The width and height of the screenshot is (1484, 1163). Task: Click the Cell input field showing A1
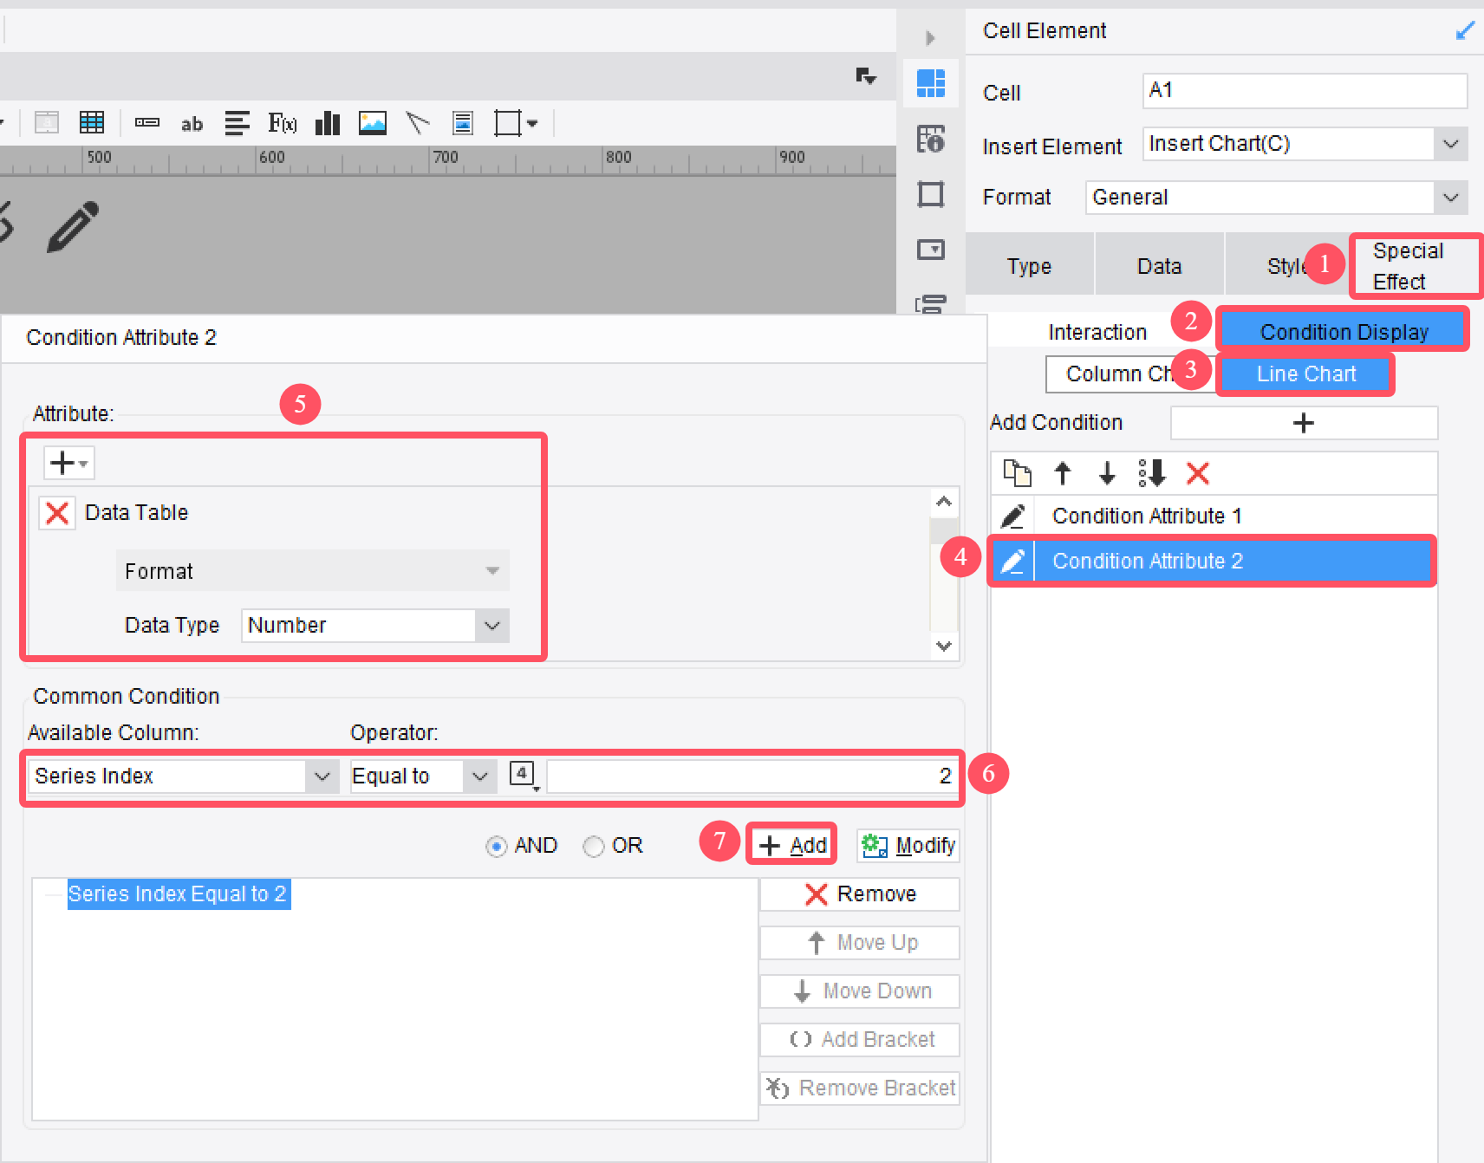point(1305,90)
